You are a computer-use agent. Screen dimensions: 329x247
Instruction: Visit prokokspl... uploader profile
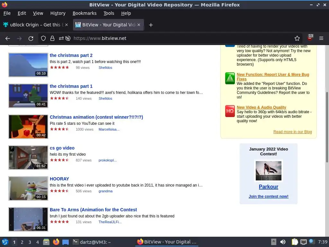(108, 160)
